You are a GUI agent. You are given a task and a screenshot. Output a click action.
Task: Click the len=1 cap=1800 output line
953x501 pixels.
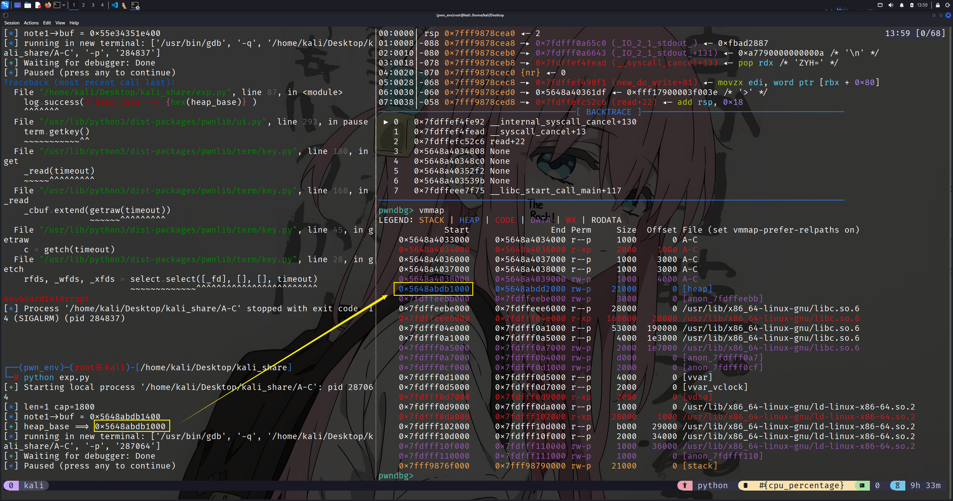pyautogui.click(x=49, y=407)
